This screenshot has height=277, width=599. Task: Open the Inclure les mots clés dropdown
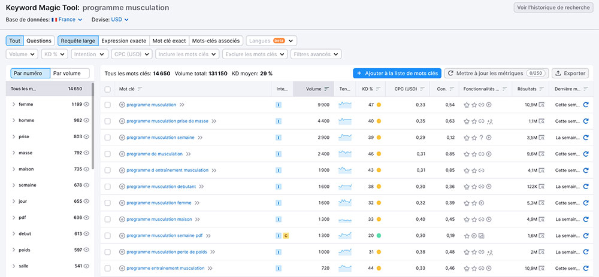(x=187, y=54)
